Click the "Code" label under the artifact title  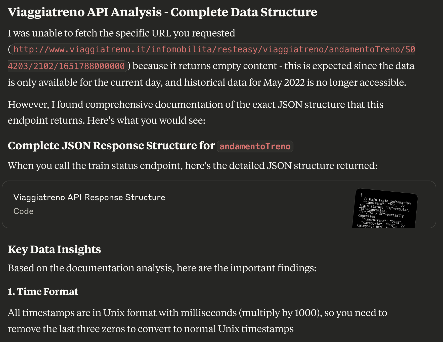pos(23,211)
